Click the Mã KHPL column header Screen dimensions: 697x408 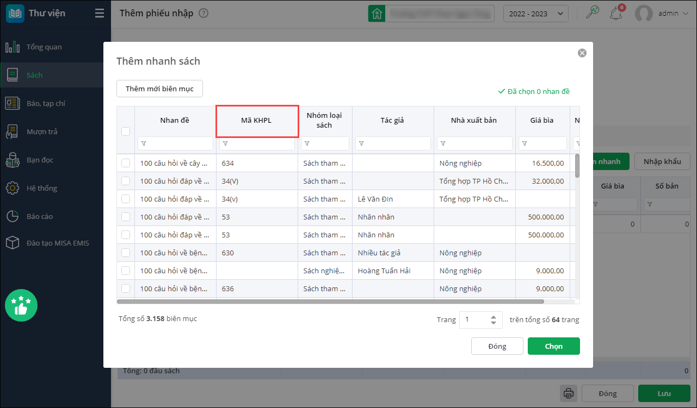pyautogui.click(x=257, y=121)
